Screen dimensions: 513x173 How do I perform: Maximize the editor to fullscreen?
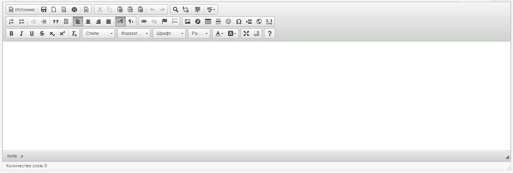[x=246, y=33]
